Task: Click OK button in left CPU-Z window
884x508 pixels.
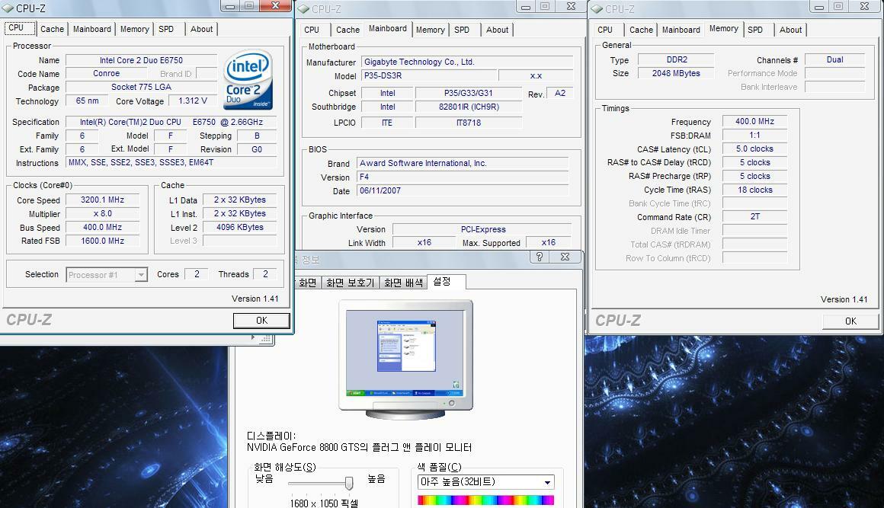Action: (261, 321)
